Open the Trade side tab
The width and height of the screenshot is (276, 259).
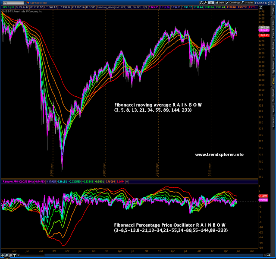[x=273, y=11]
